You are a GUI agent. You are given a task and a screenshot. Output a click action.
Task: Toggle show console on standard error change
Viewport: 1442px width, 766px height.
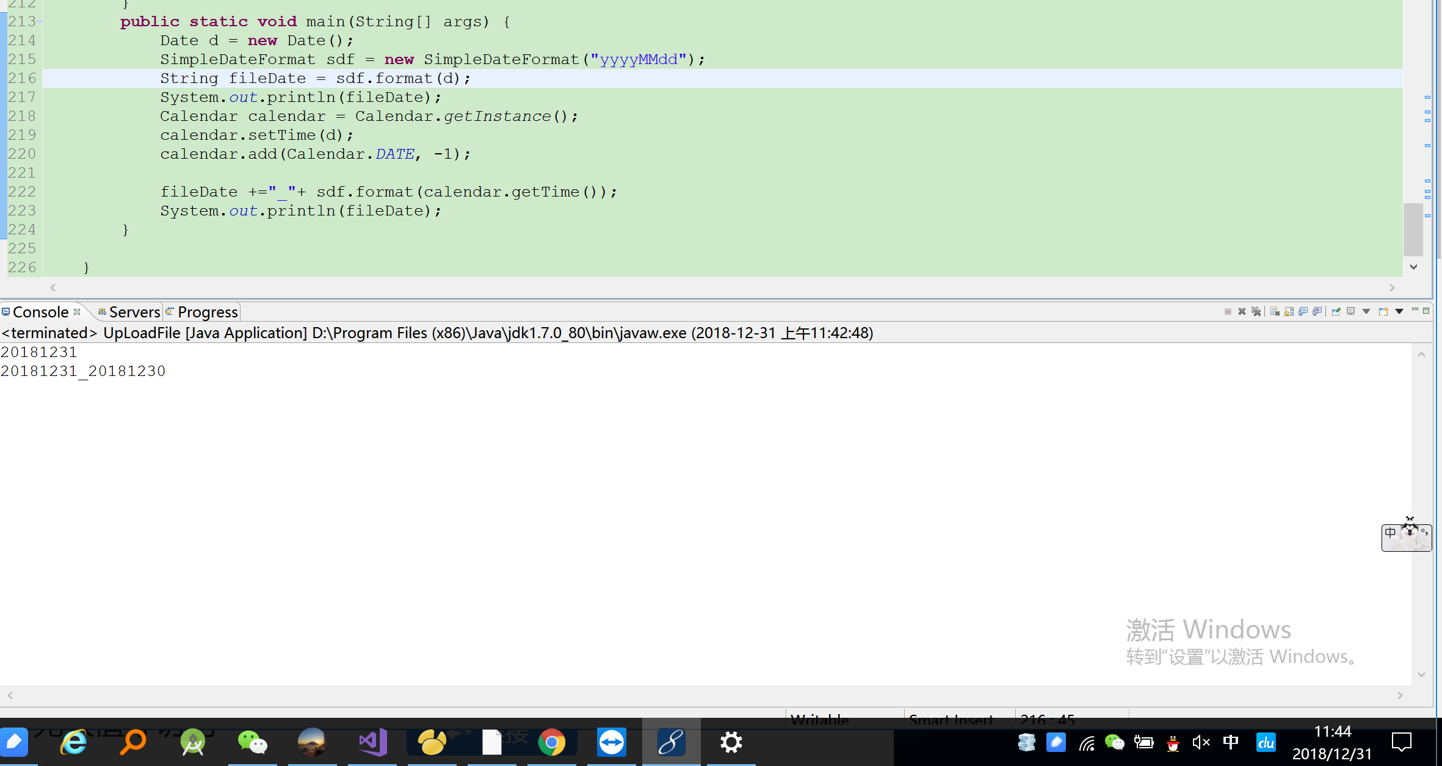pos(1317,312)
